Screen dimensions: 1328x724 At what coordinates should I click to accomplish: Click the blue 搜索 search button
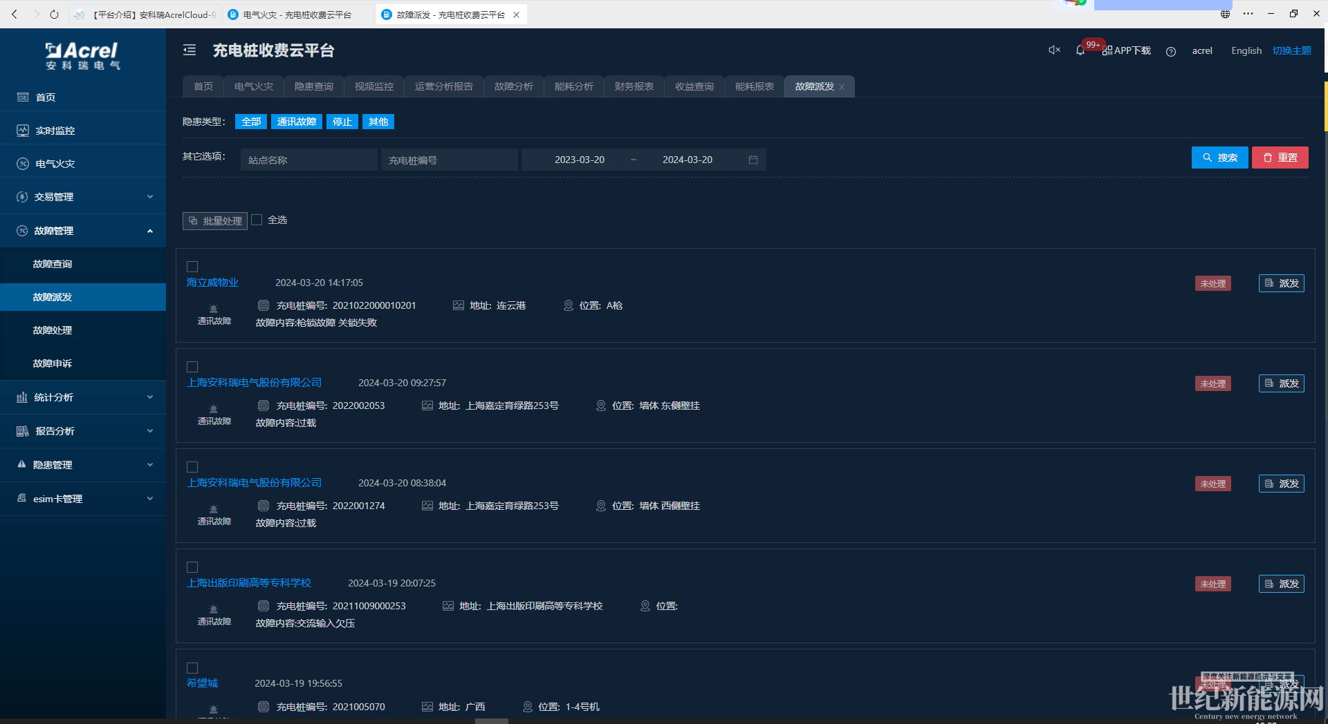(1219, 158)
